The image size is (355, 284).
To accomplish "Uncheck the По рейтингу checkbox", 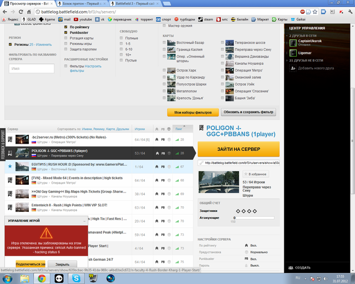I will pos(65,27).
